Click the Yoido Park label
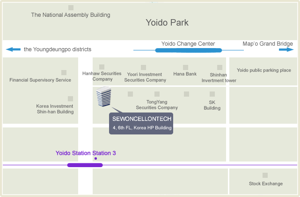Image resolution: width=300 pixels, height=197 pixels. (x=167, y=22)
